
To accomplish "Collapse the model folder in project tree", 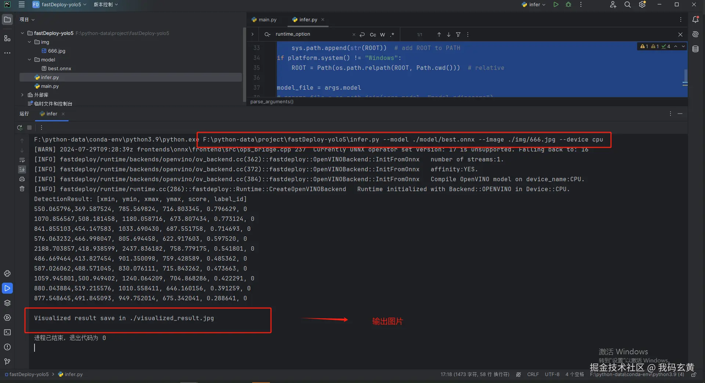I will coord(29,60).
